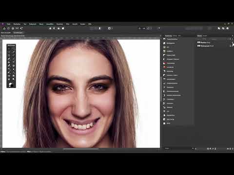Screen dimensions: 234x175
Task: Click the Tontrennung adjustment icon
Action: pyautogui.click(x=164, y=63)
